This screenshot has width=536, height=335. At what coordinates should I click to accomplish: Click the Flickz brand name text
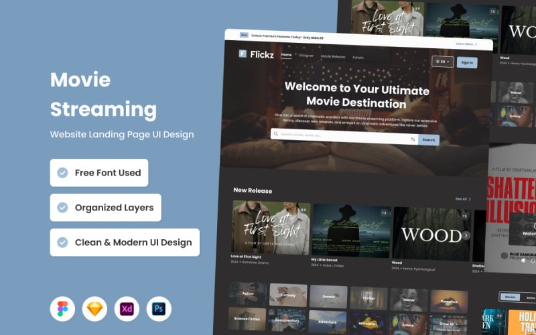coord(262,54)
